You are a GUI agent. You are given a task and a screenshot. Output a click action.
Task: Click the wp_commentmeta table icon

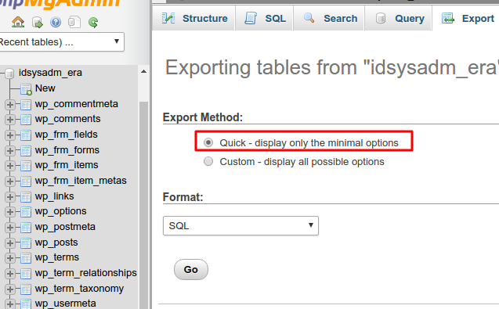click(25, 104)
